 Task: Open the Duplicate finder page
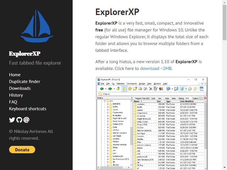(x=25, y=82)
